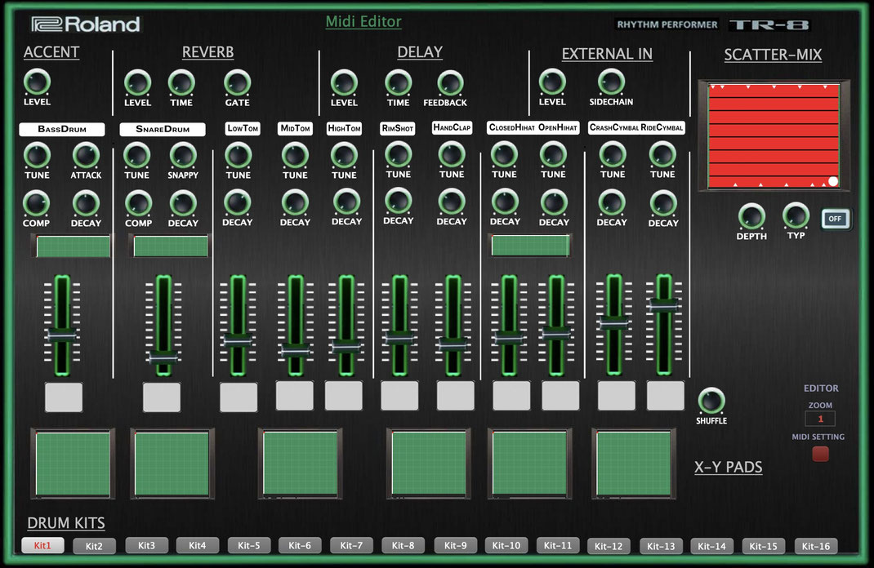Select drum kit Kit-10
874x568 pixels.
point(506,545)
